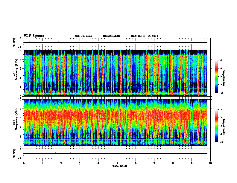Click the "5" tick on the time axis

tap(117, 163)
